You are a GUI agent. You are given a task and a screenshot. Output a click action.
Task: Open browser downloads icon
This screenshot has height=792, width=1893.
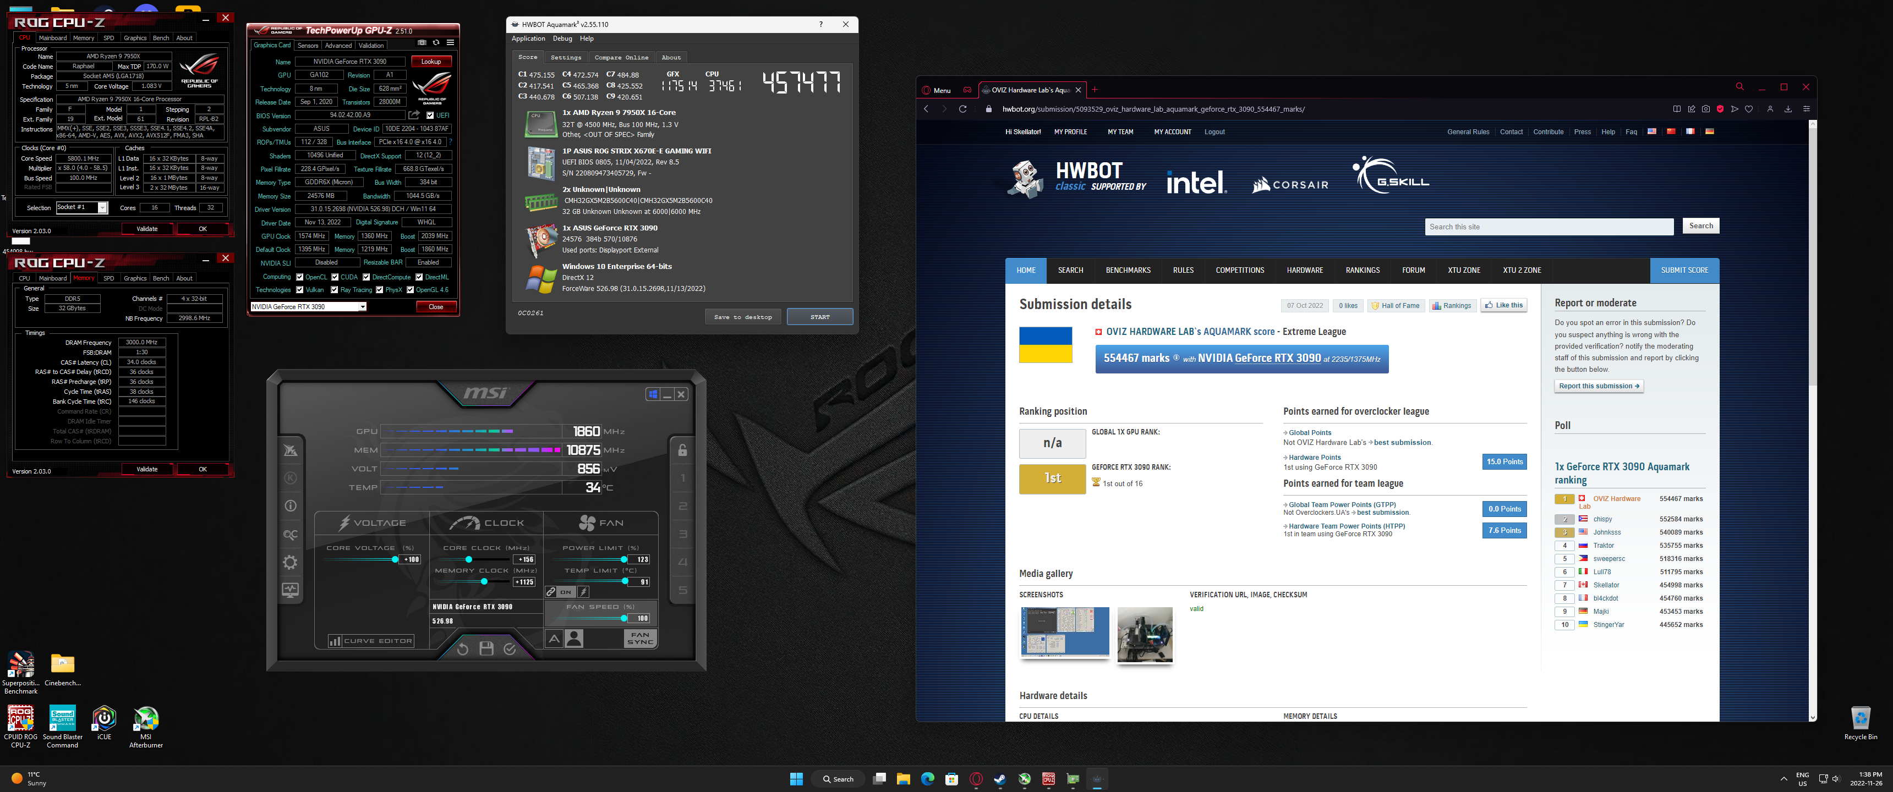(1787, 109)
